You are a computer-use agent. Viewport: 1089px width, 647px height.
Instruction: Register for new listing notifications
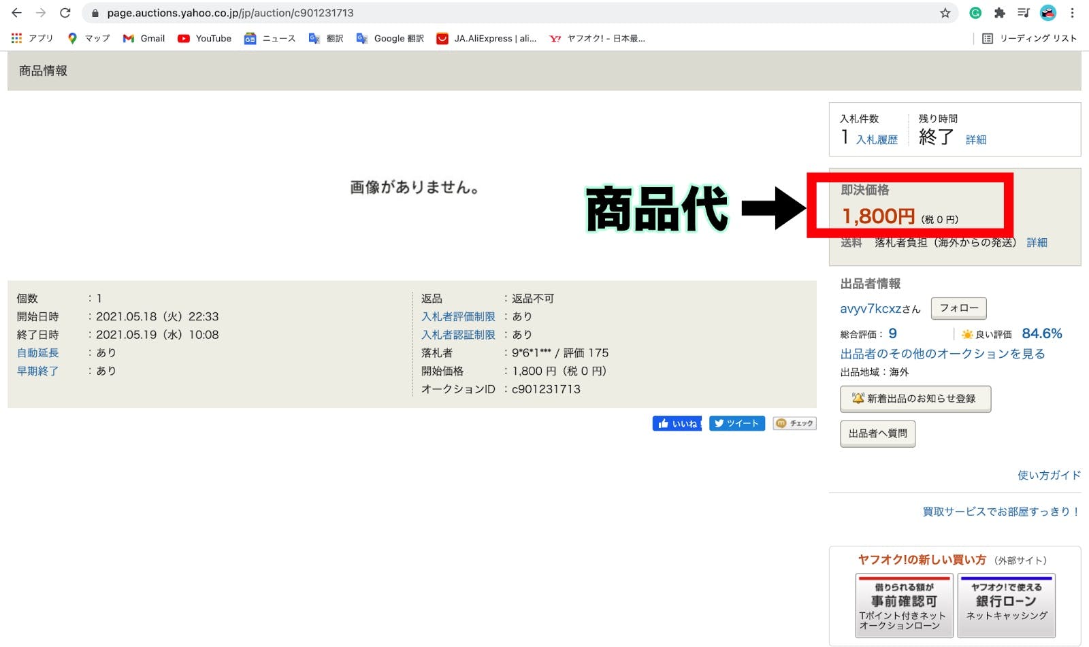[915, 399]
